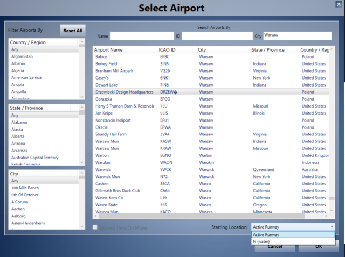This screenshot has width=345, height=257.
Task: Pick Alaska in State / Province filter
Action: click(x=17, y=129)
